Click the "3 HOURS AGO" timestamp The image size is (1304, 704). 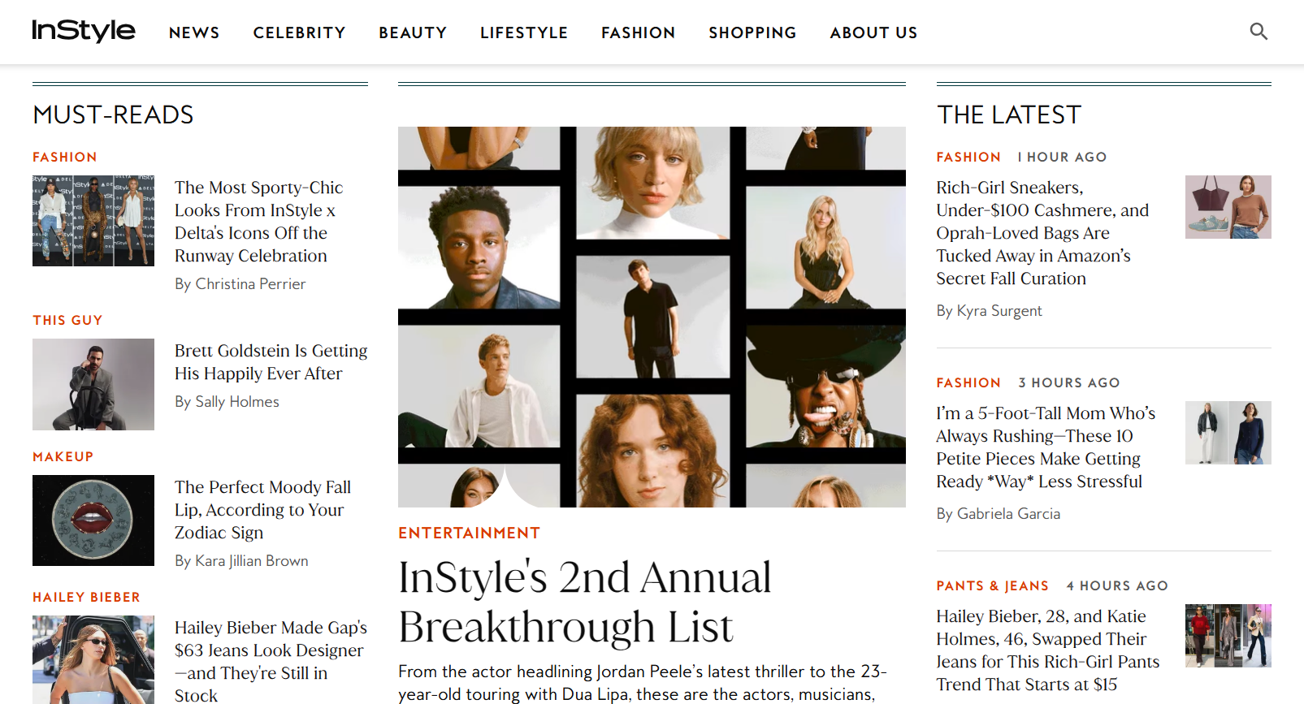(x=1069, y=382)
